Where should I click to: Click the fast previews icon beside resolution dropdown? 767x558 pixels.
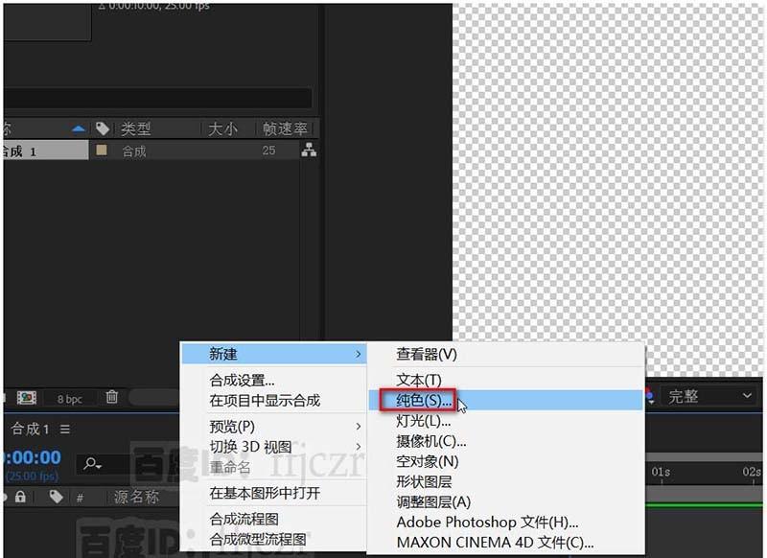[x=650, y=396]
